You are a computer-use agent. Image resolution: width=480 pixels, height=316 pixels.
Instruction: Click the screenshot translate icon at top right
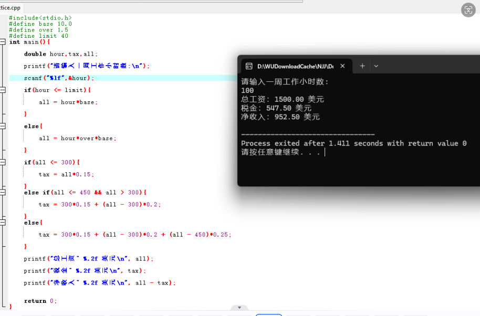coord(468,10)
